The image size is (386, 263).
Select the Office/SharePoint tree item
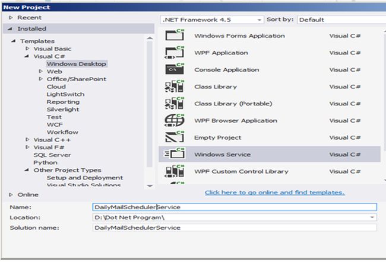click(x=77, y=79)
